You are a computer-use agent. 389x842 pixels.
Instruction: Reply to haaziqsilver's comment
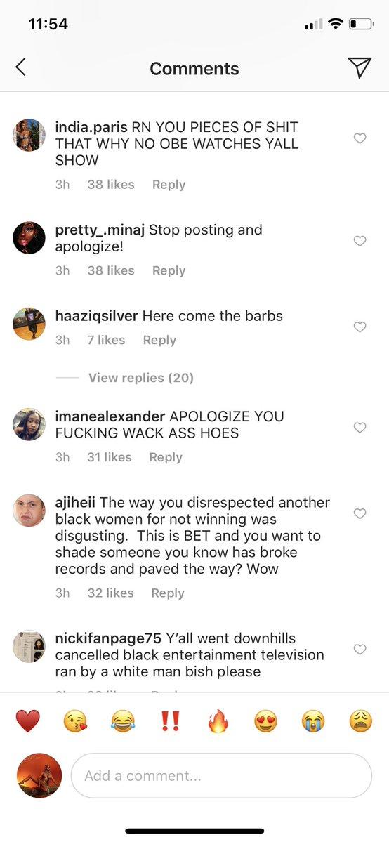[159, 340]
